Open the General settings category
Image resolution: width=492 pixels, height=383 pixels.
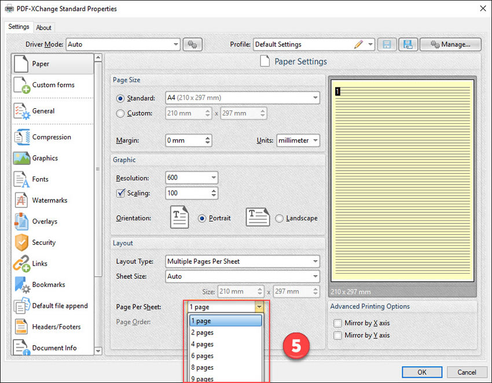tap(53, 111)
